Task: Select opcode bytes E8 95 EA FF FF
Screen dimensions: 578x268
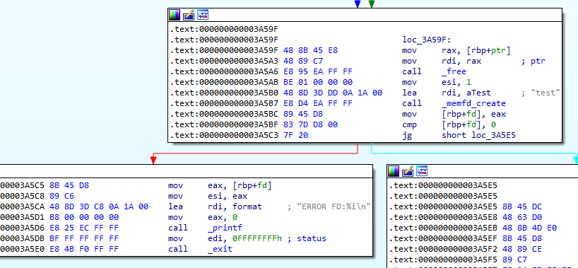Action: coord(318,71)
